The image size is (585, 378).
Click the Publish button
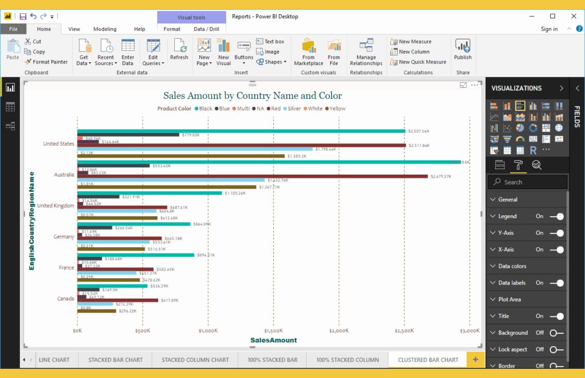[x=463, y=53]
